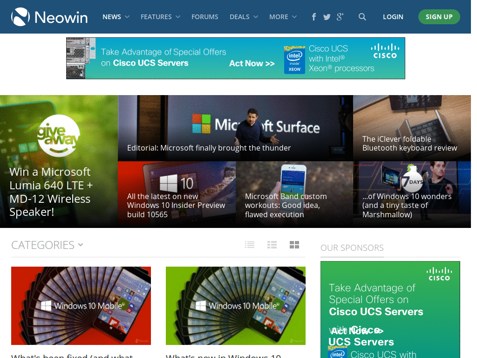Expand the News dropdown menu
The height and width of the screenshot is (358, 477).
pyautogui.click(x=116, y=17)
